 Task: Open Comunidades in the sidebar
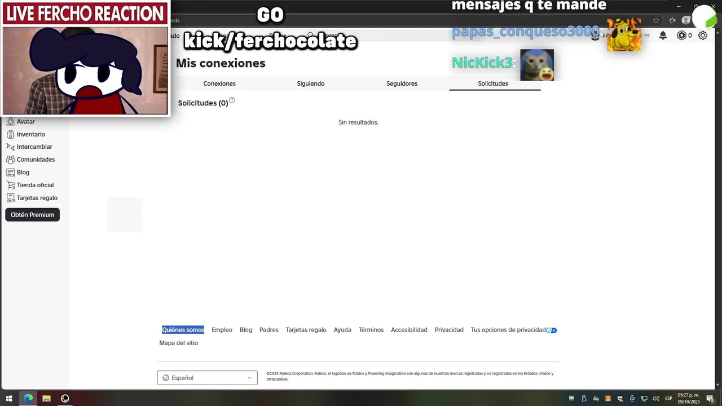[36, 160]
